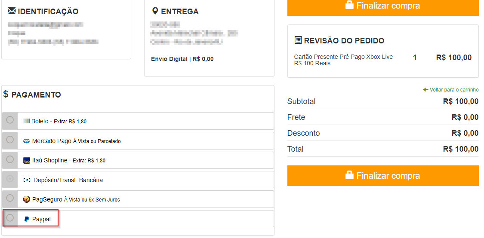Select the Mercado Pago radio button
484x238 pixels.
point(10,140)
